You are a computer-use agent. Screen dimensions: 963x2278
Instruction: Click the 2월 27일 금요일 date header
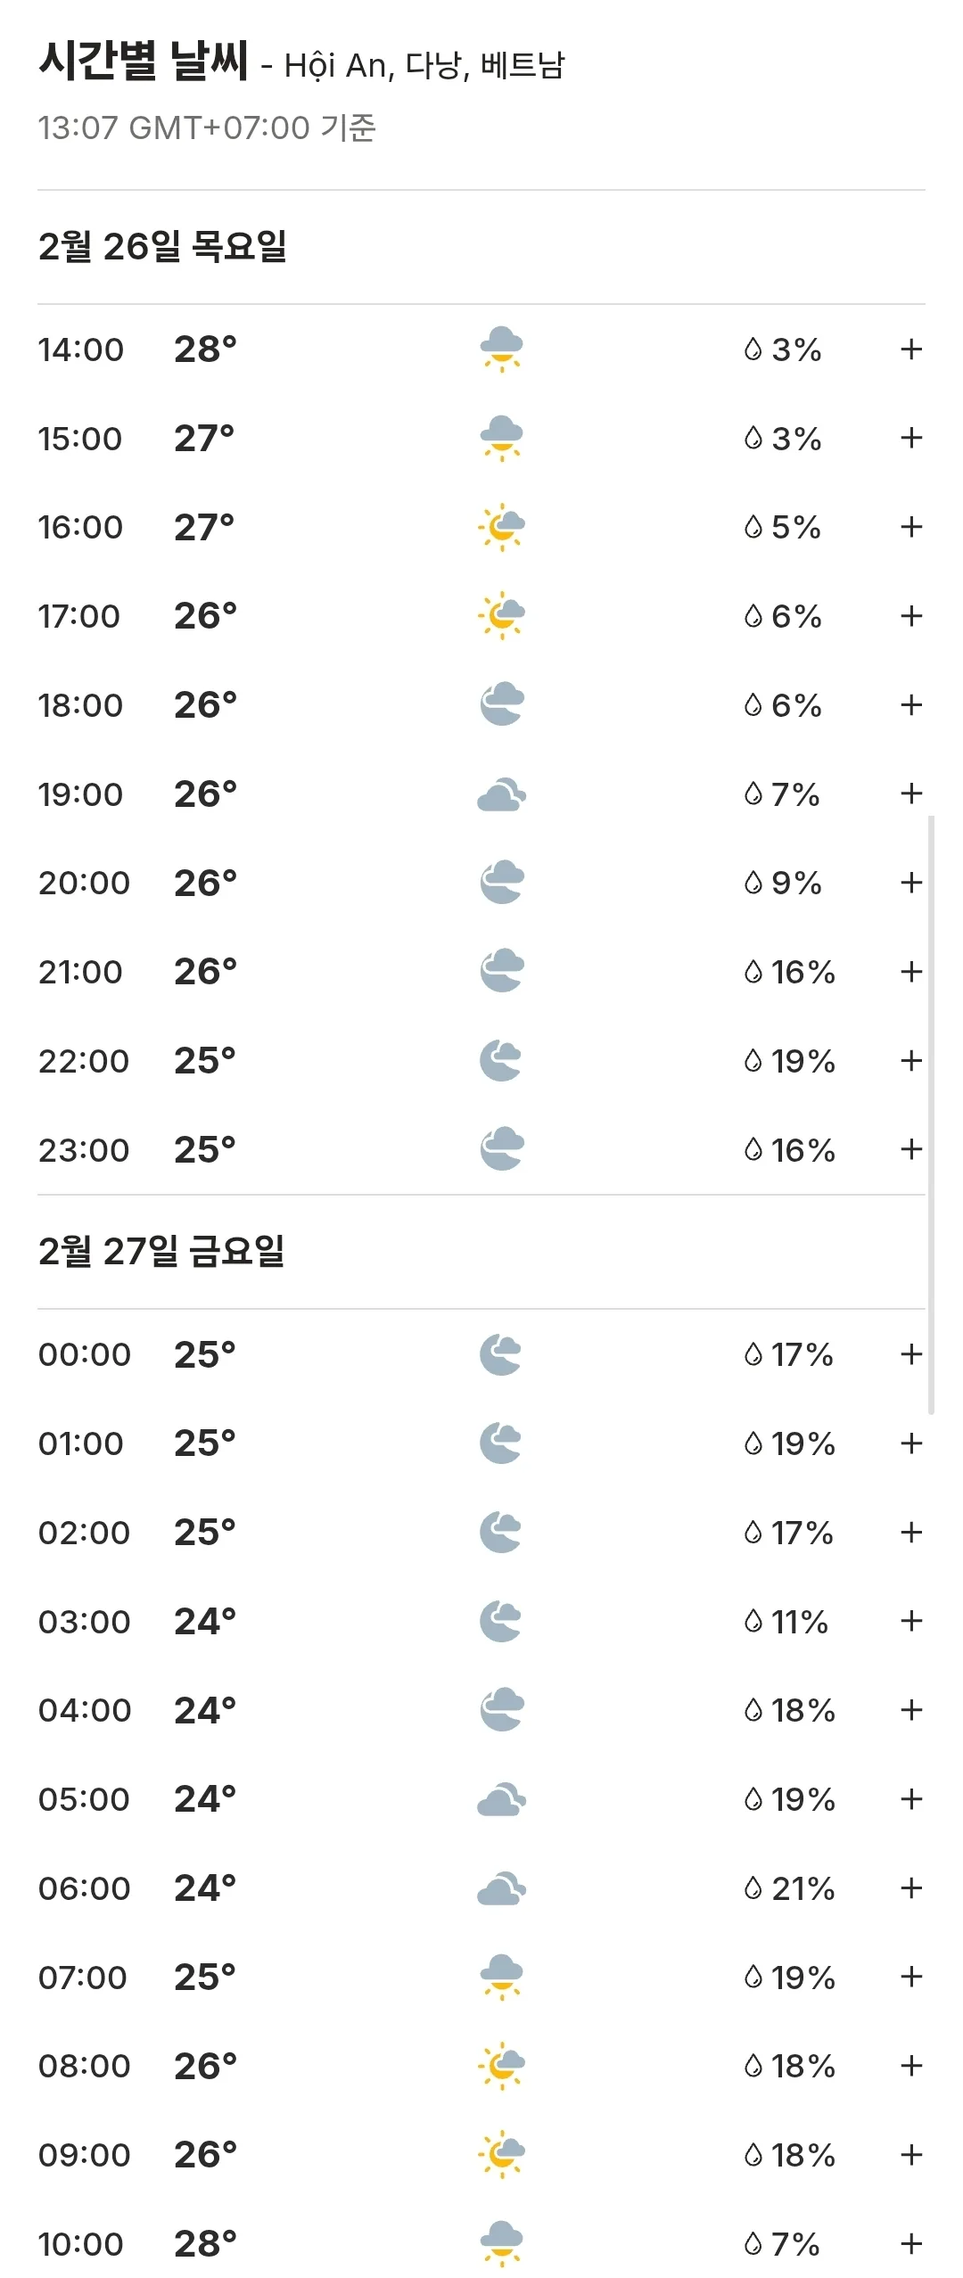point(161,1252)
